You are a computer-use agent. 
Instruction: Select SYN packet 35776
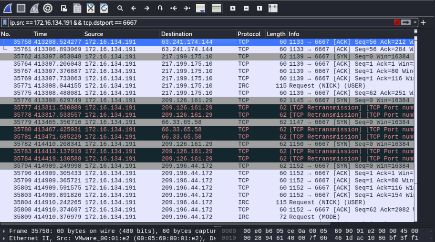207,100
